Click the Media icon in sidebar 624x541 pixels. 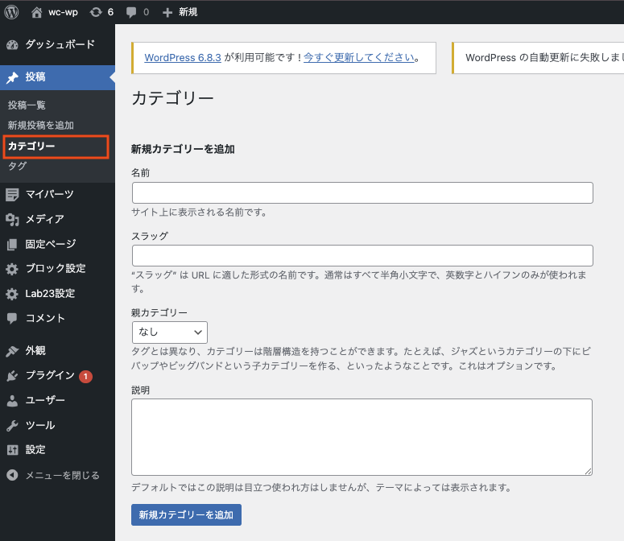12,219
